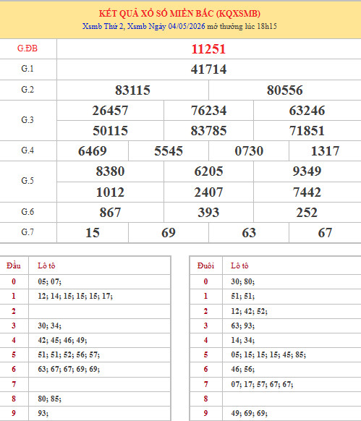Click G.7 number 69
Viewport: 361px width, 421px height.
[x=169, y=233]
